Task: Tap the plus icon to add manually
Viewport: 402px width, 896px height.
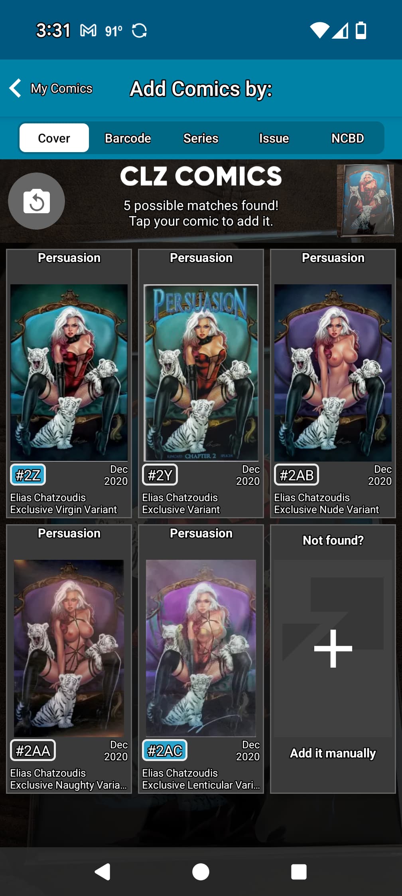Action: pyautogui.click(x=333, y=648)
